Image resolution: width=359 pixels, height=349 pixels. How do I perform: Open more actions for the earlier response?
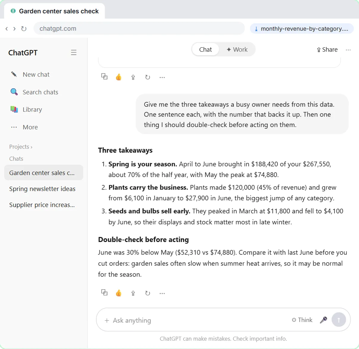[x=162, y=77]
